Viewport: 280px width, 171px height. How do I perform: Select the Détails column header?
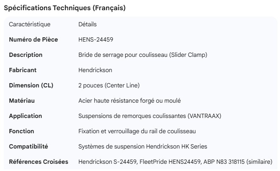tap(87, 24)
